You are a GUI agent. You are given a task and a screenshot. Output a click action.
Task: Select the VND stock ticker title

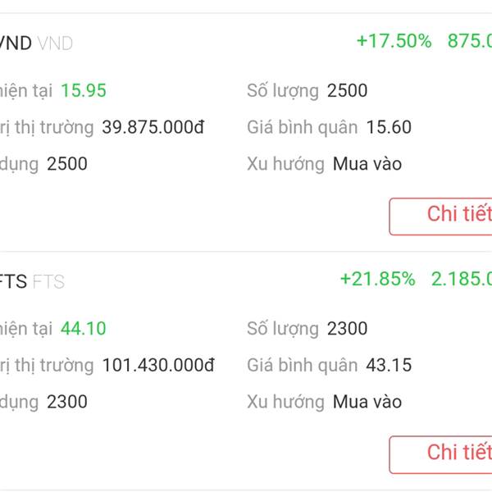click(x=16, y=43)
